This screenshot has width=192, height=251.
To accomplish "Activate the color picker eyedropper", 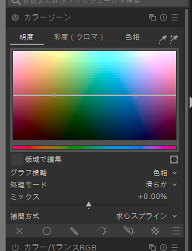I will (x=163, y=39).
